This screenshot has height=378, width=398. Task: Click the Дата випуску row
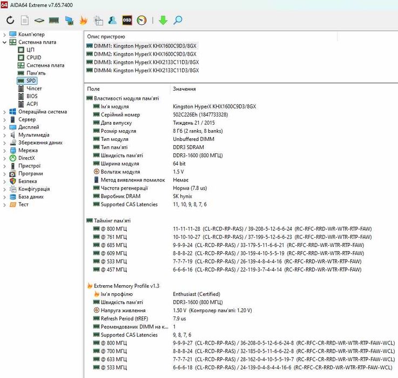click(154, 123)
